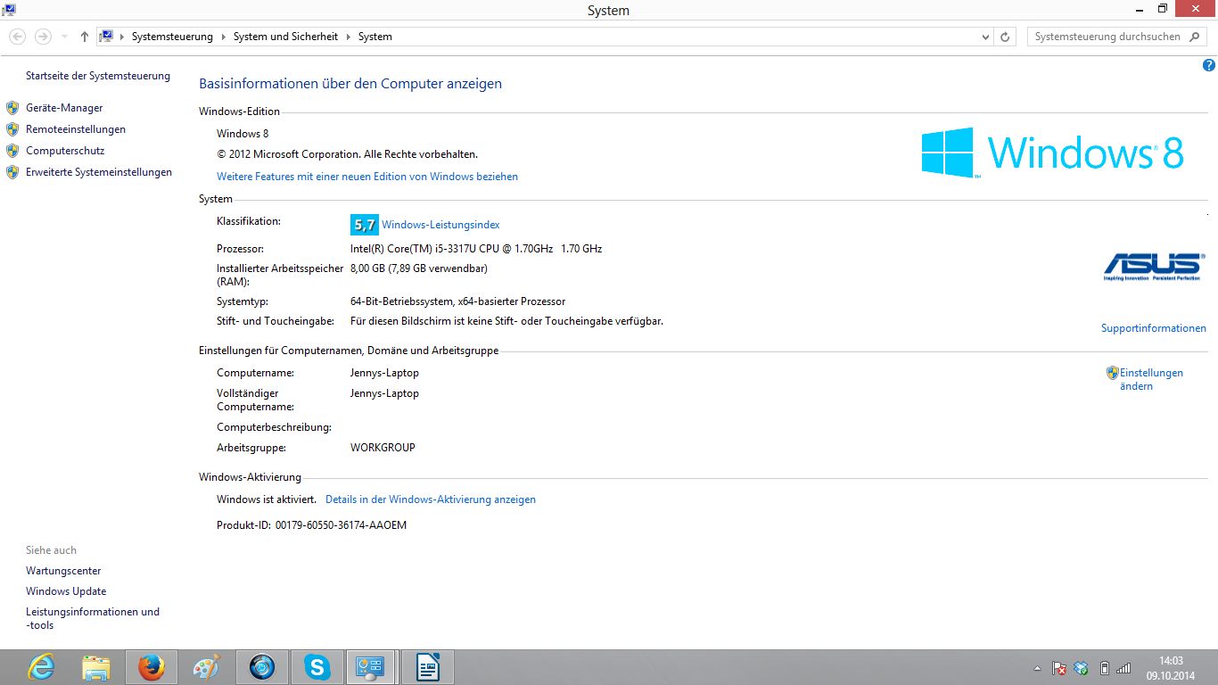
Task: Open Windows-Leistungsindex link
Action: click(440, 225)
